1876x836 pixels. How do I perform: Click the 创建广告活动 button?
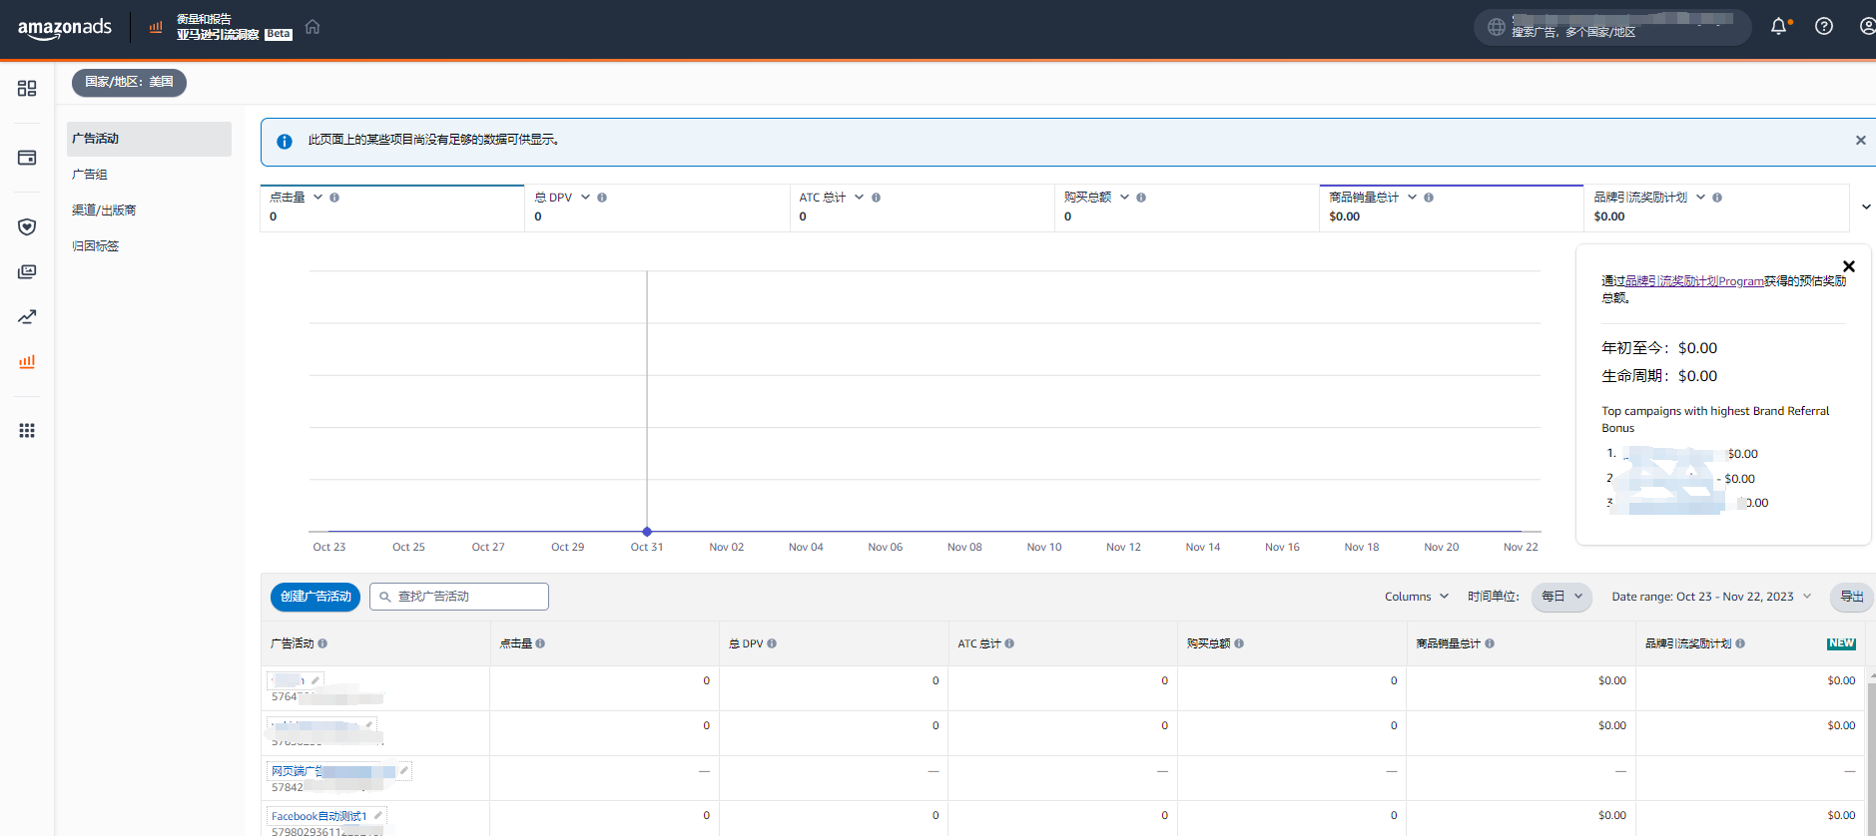coord(315,597)
